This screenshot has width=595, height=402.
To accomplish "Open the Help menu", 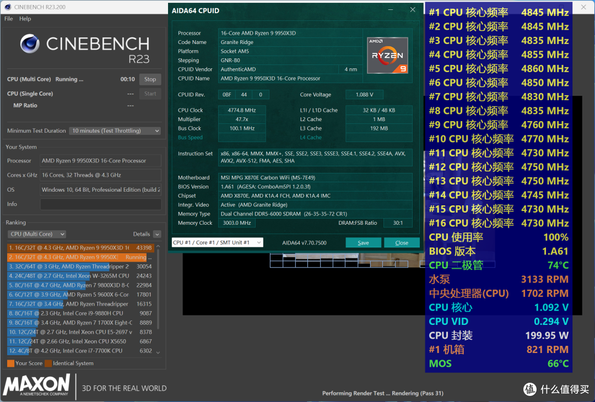I will coord(25,19).
